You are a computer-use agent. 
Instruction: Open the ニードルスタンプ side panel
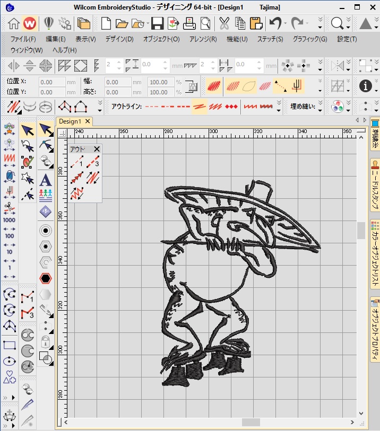(375, 184)
